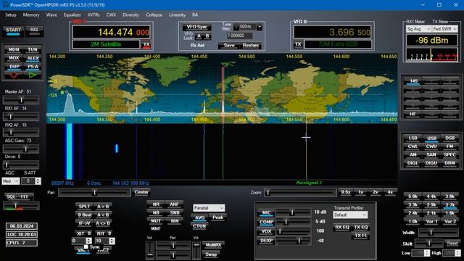464x261 pixels.
Task: Open the Wave menu
Action: [51, 14]
